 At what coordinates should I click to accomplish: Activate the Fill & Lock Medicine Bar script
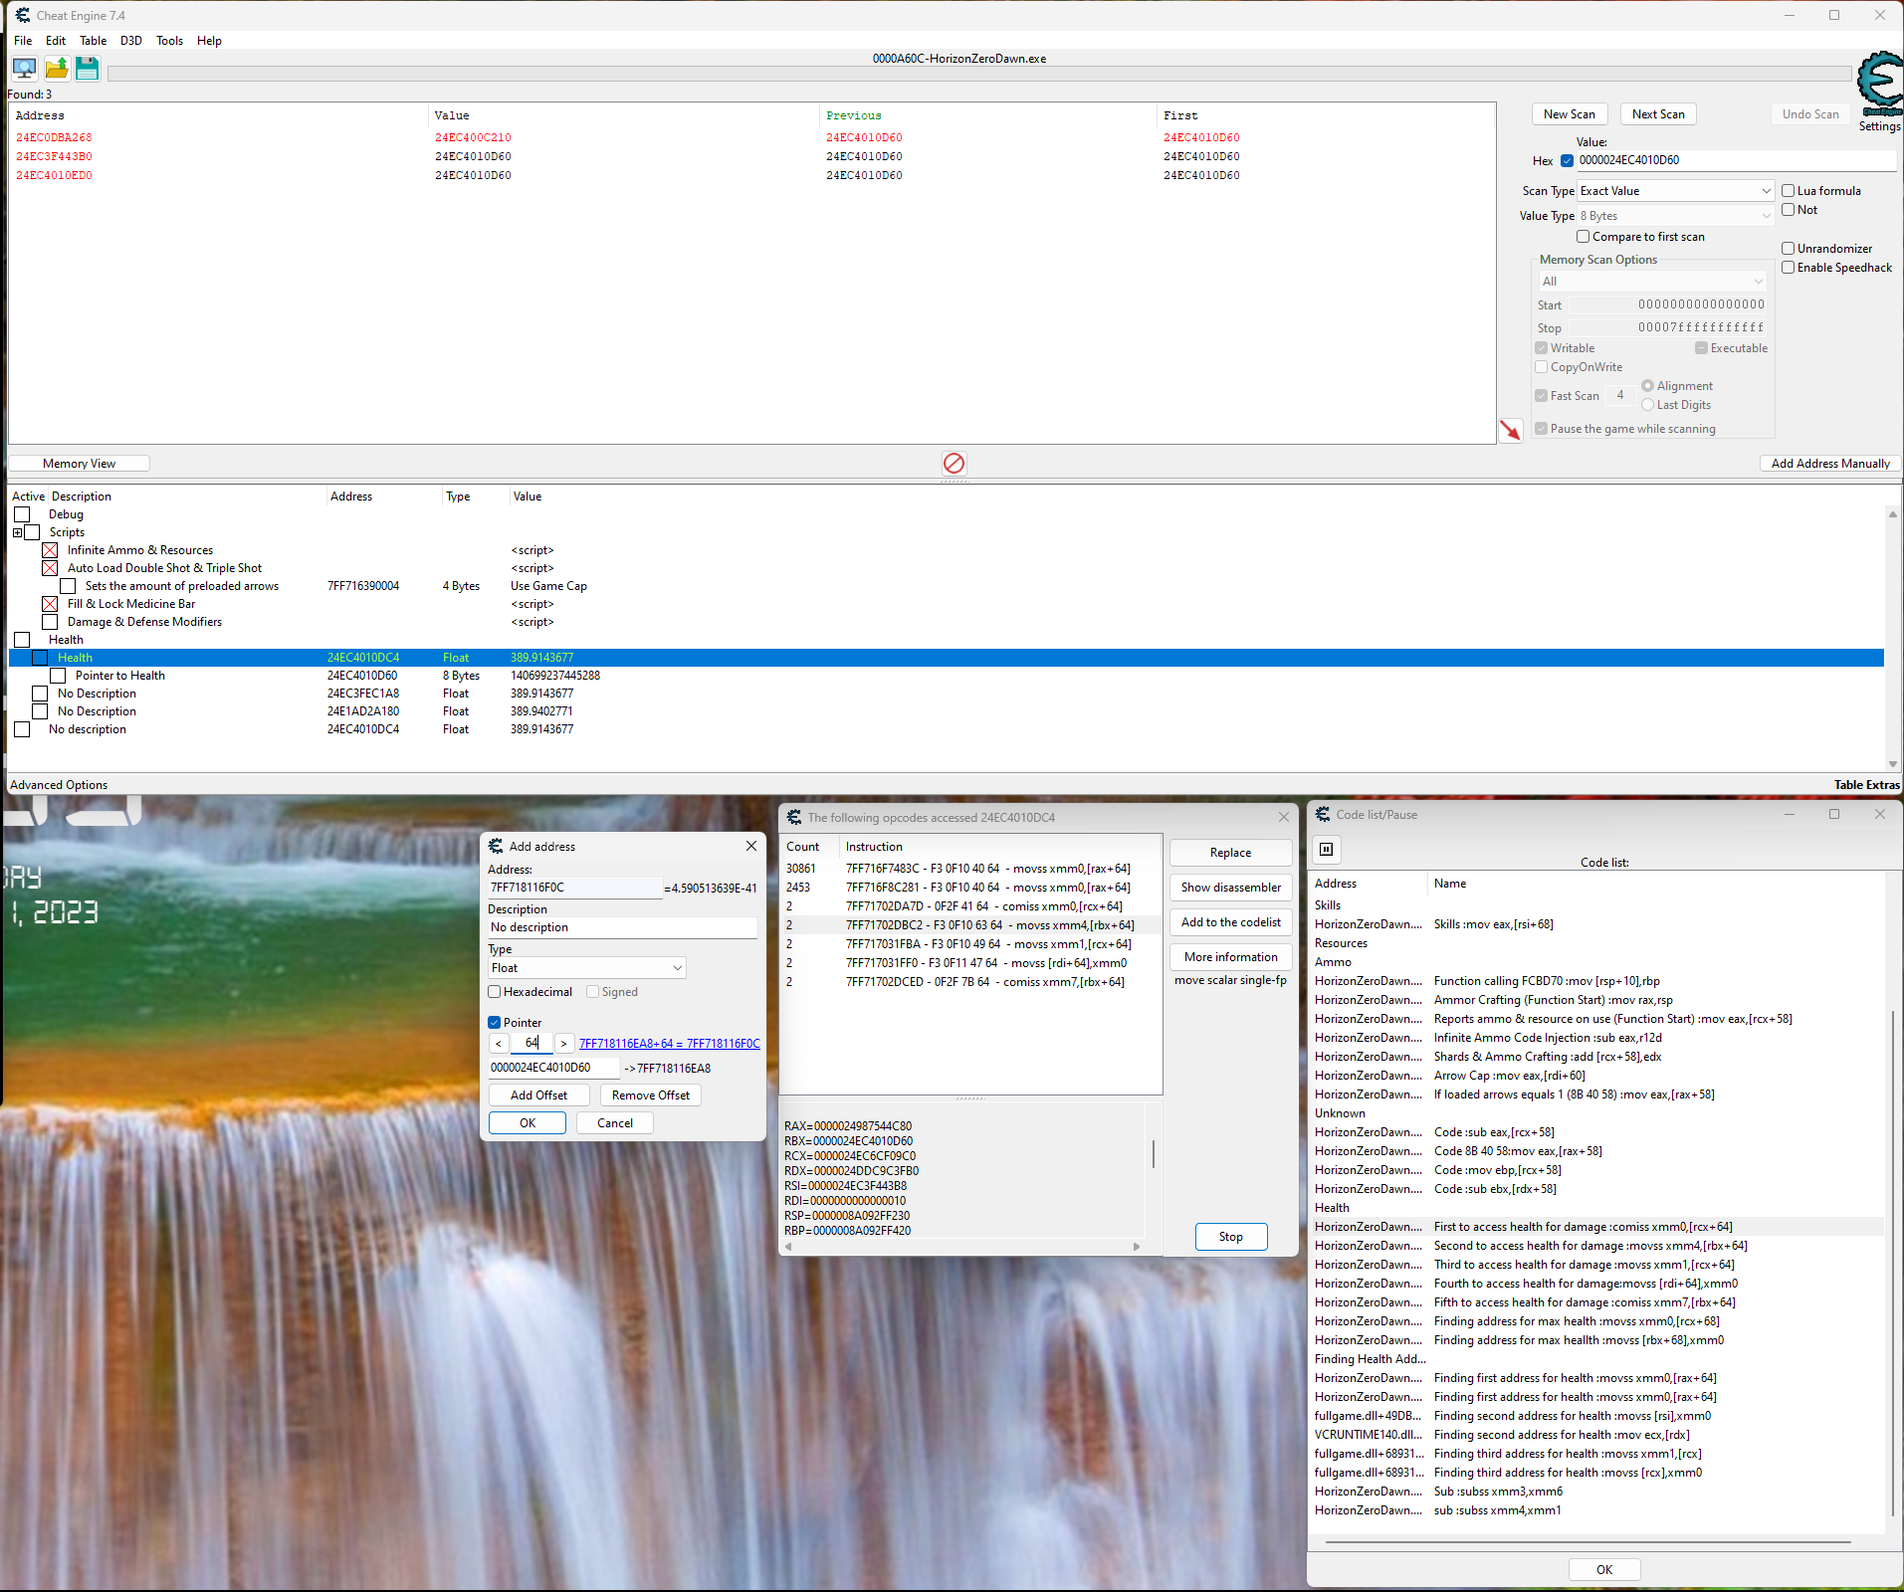[x=51, y=603]
